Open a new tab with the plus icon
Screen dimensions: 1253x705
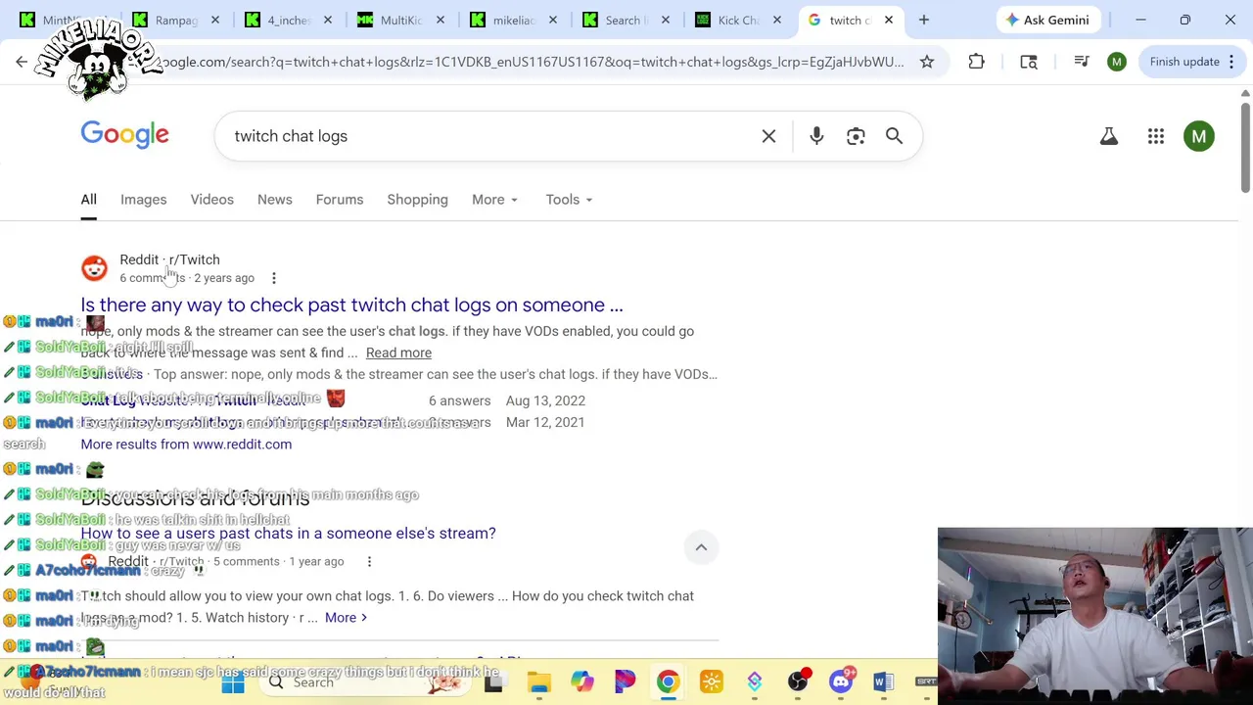click(x=923, y=20)
